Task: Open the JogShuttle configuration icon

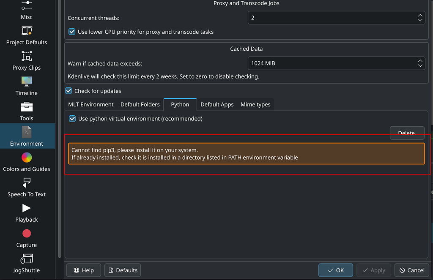Action: pos(26,258)
